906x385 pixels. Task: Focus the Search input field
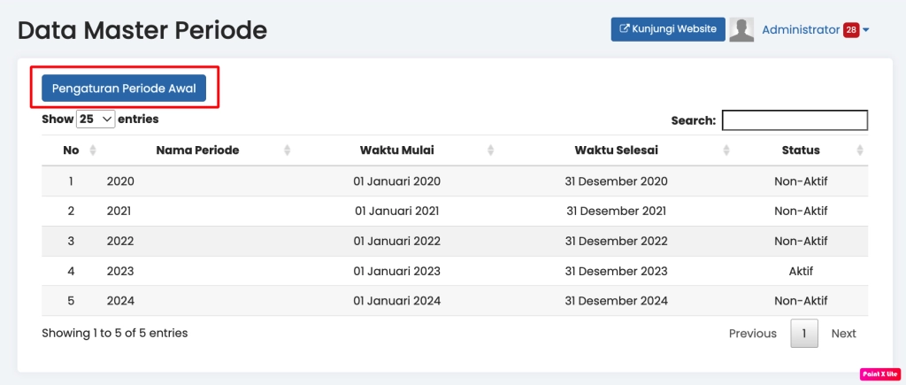(x=795, y=120)
